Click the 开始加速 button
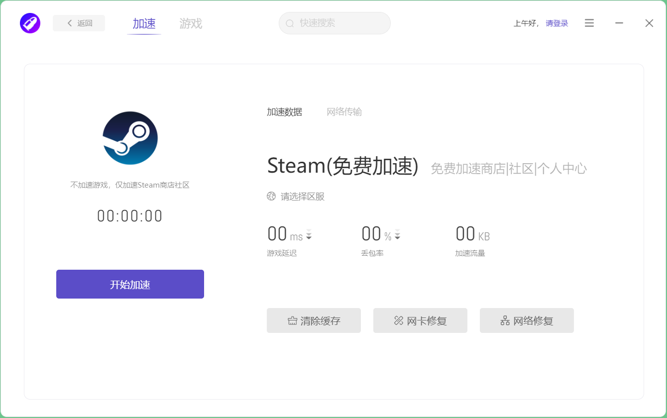This screenshot has width=667, height=418. tap(130, 284)
